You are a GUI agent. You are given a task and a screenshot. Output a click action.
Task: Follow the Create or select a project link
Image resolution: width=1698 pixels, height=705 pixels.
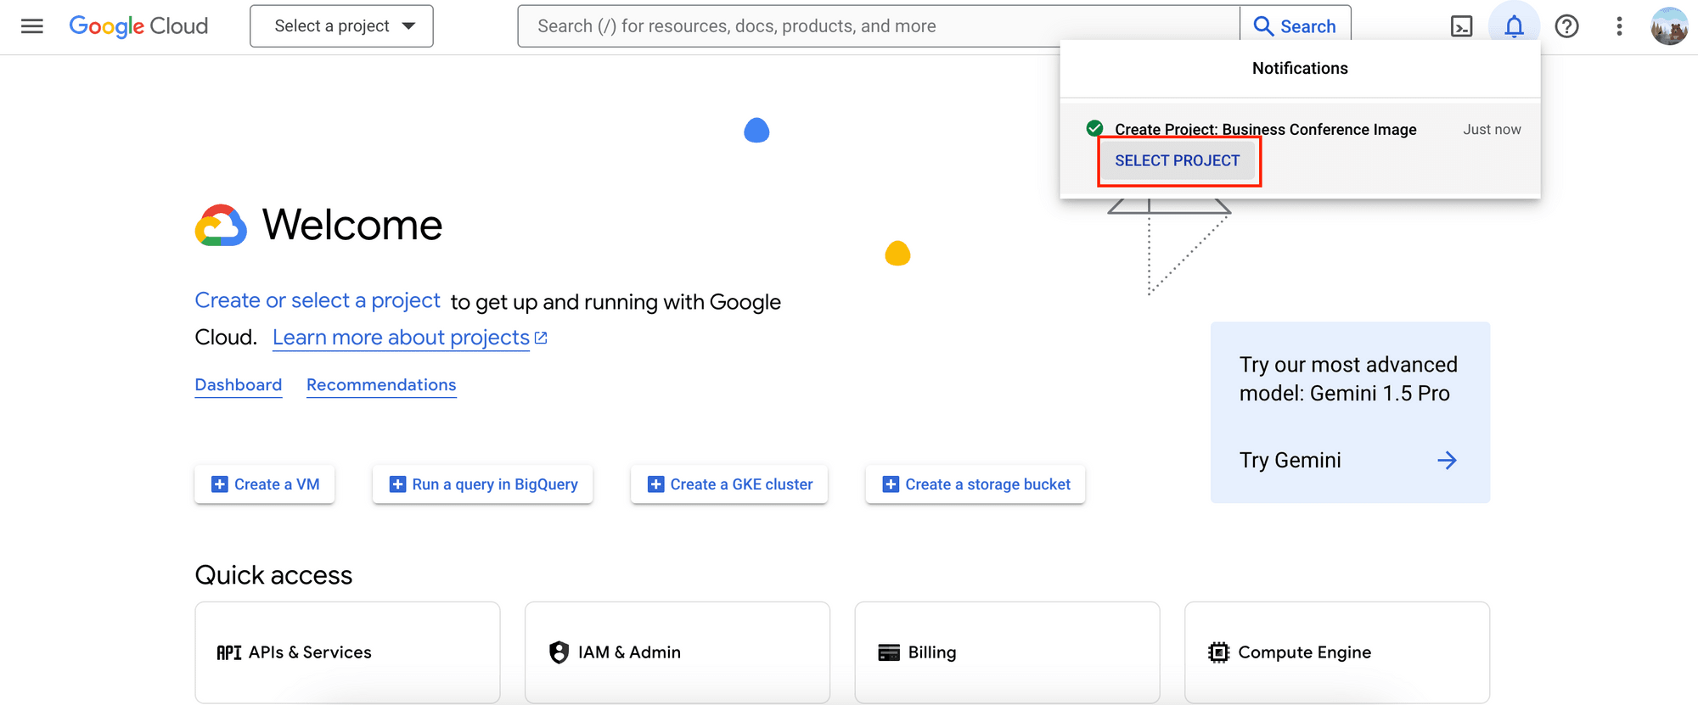click(x=318, y=300)
